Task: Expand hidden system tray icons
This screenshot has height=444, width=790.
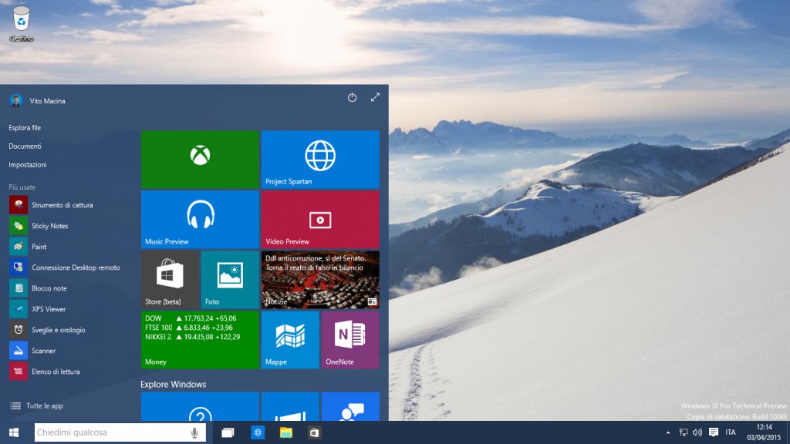Action: click(668, 432)
